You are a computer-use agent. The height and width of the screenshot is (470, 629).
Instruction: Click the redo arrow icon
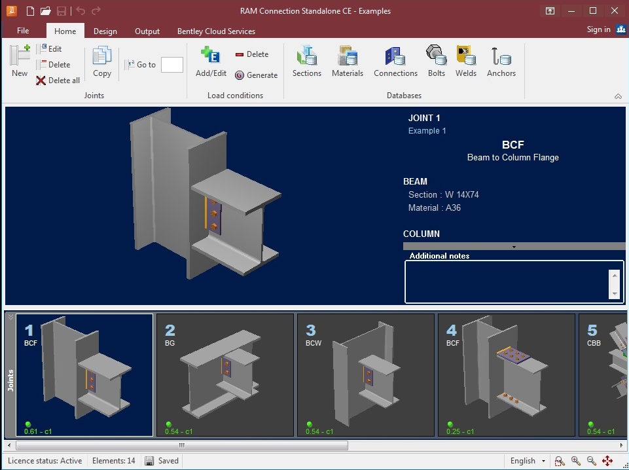tap(96, 11)
